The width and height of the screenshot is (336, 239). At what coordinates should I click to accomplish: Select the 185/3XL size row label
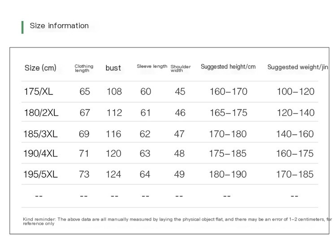(x=40, y=134)
